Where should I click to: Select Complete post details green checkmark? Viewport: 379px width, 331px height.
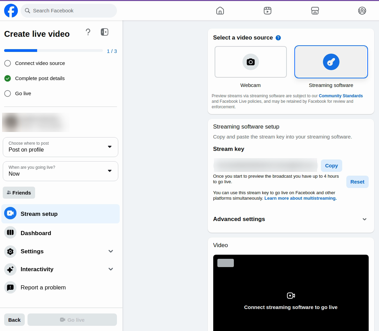8,78
